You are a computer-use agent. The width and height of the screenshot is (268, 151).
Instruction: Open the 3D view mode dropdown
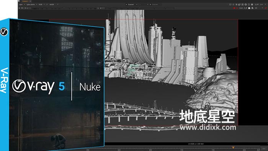pyautogui.click(x=258, y=8)
